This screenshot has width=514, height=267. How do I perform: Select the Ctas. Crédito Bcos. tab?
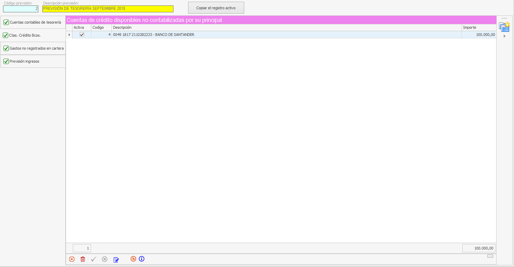tap(25, 35)
